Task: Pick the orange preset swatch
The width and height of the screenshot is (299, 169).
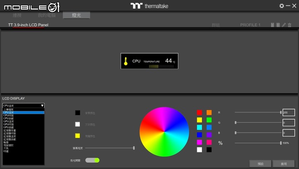Action: (x=209, y=113)
